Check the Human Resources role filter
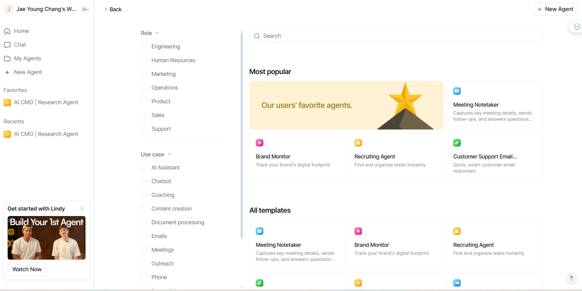Screen dimensions: 582x291 point(144,60)
